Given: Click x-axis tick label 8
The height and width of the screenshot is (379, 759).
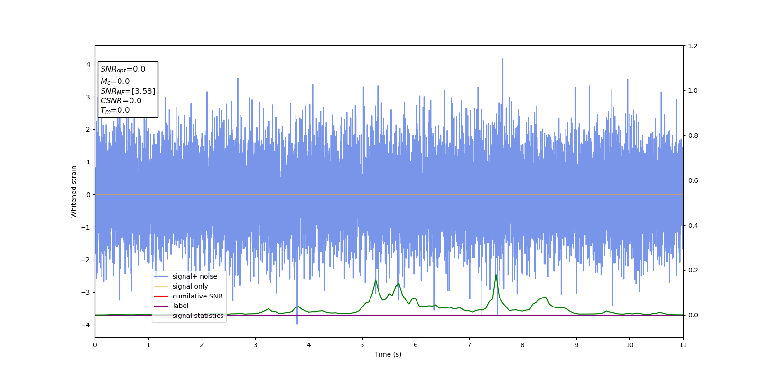Looking at the screenshot, I should coord(523,345).
